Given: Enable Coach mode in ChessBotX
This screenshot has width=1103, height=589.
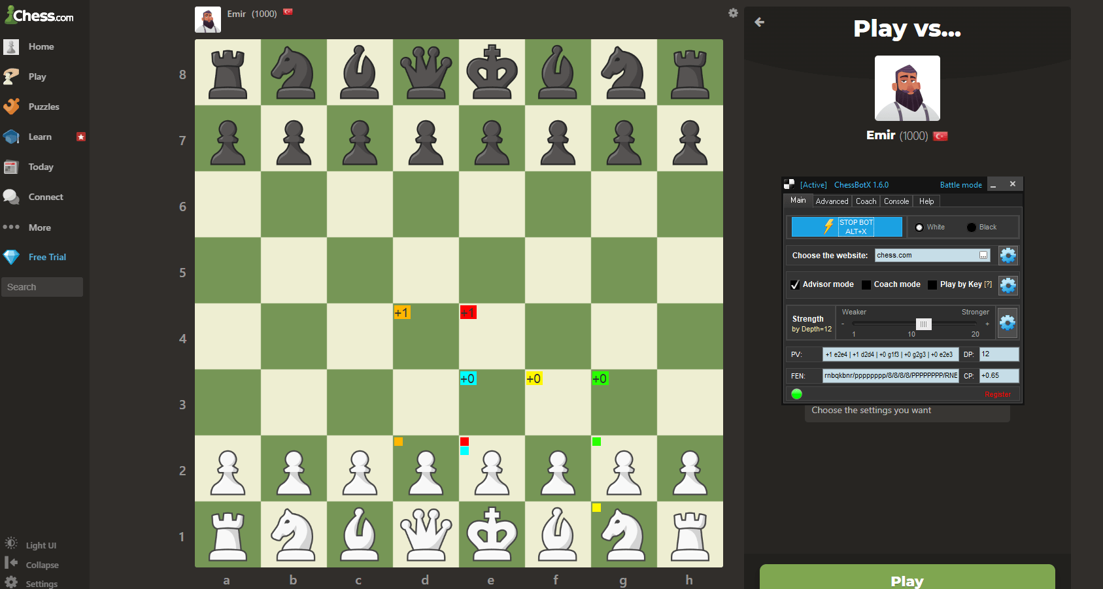Looking at the screenshot, I should 866,284.
